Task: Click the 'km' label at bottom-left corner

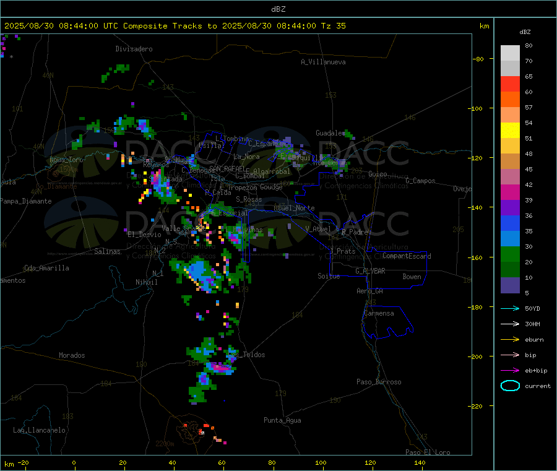Action: (x=9, y=464)
